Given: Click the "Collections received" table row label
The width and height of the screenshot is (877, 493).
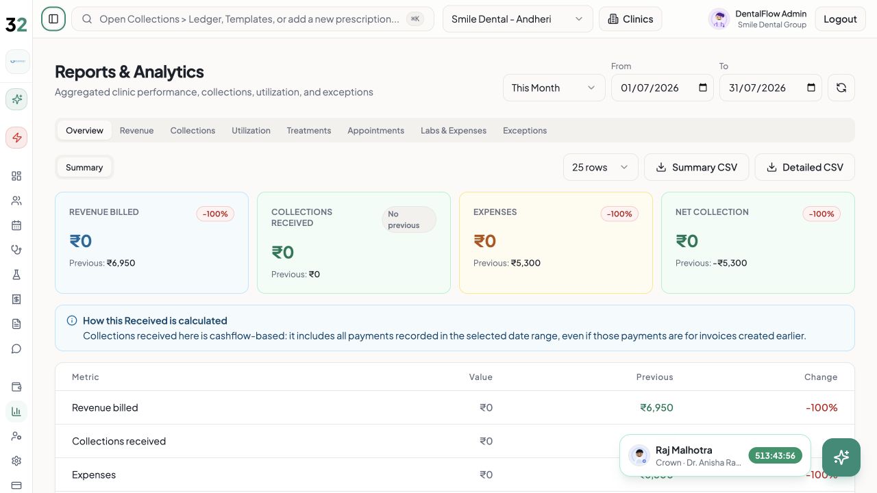Looking at the screenshot, I should pos(119,441).
